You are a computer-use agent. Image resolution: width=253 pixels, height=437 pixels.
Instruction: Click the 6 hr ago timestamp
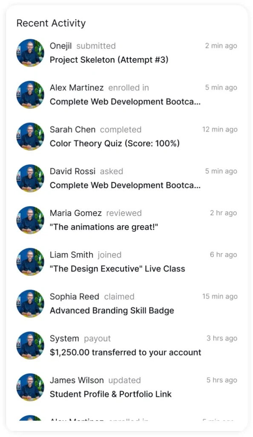point(224,255)
